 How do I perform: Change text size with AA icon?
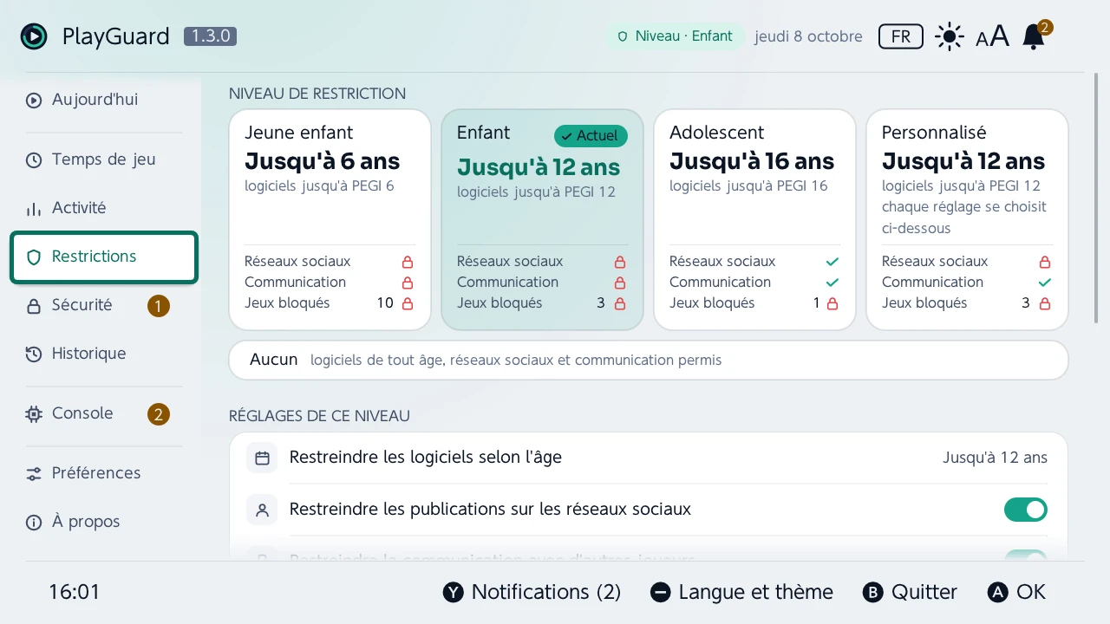(x=992, y=36)
